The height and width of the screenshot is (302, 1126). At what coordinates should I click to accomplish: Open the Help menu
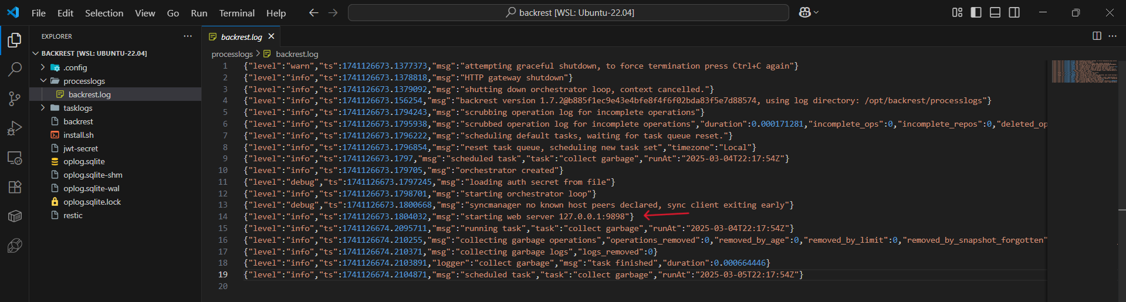276,13
